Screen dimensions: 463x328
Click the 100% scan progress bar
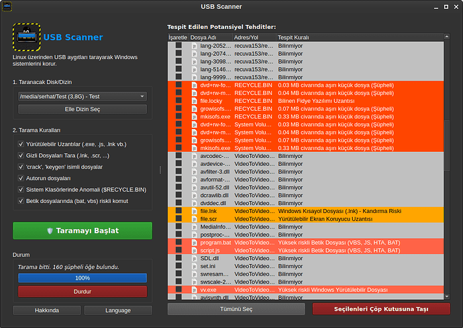tap(82, 278)
